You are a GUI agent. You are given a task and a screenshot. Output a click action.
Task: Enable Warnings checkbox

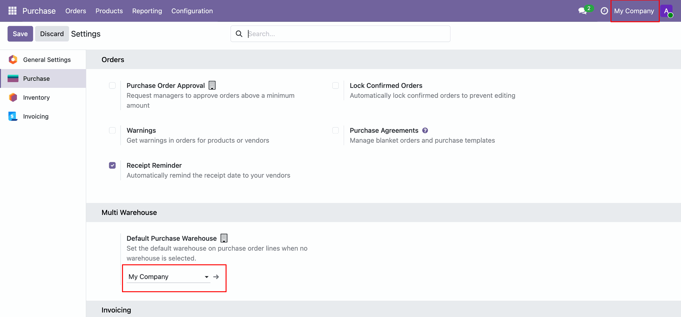click(112, 130)
